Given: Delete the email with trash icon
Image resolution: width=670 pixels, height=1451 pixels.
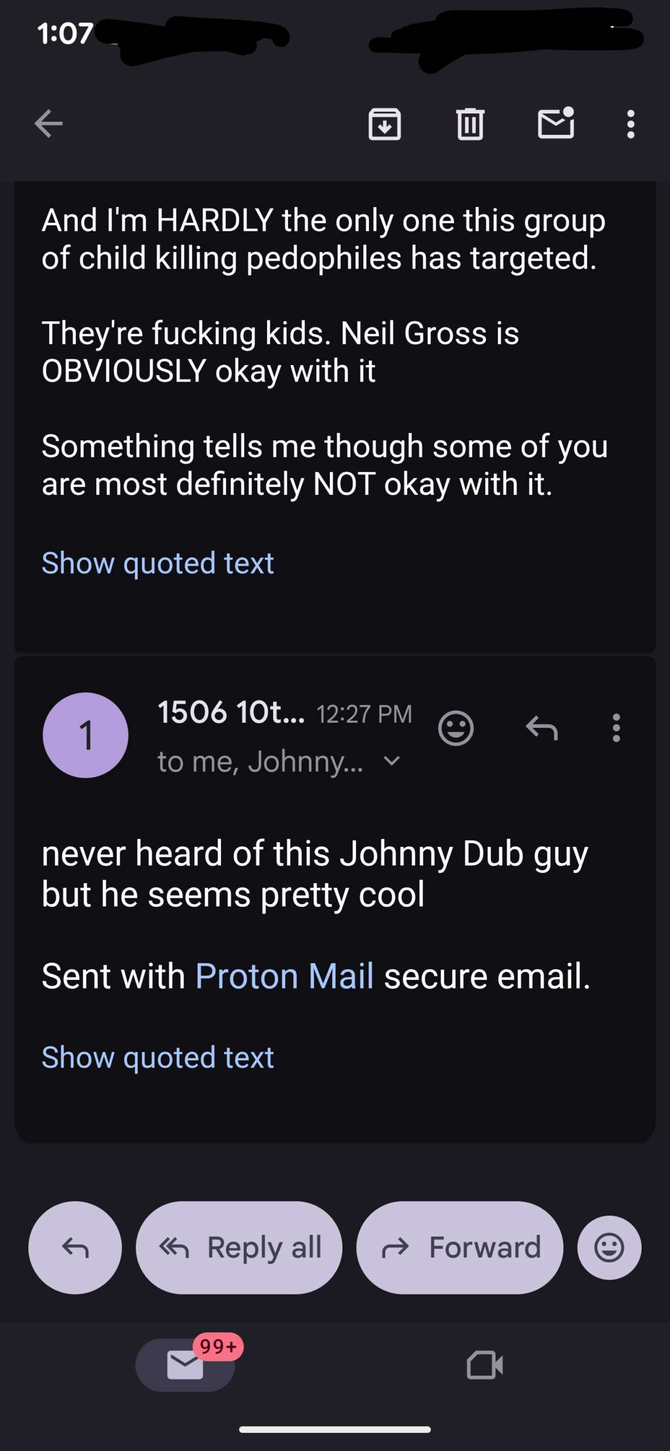Looking at the screenshot, I should 470,124.
